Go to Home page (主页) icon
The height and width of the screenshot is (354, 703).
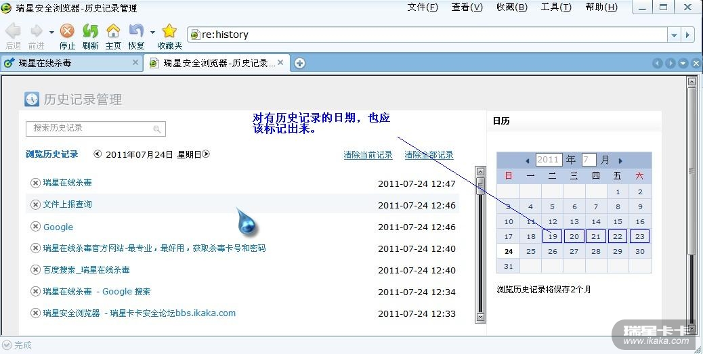[x=113, y=30]
